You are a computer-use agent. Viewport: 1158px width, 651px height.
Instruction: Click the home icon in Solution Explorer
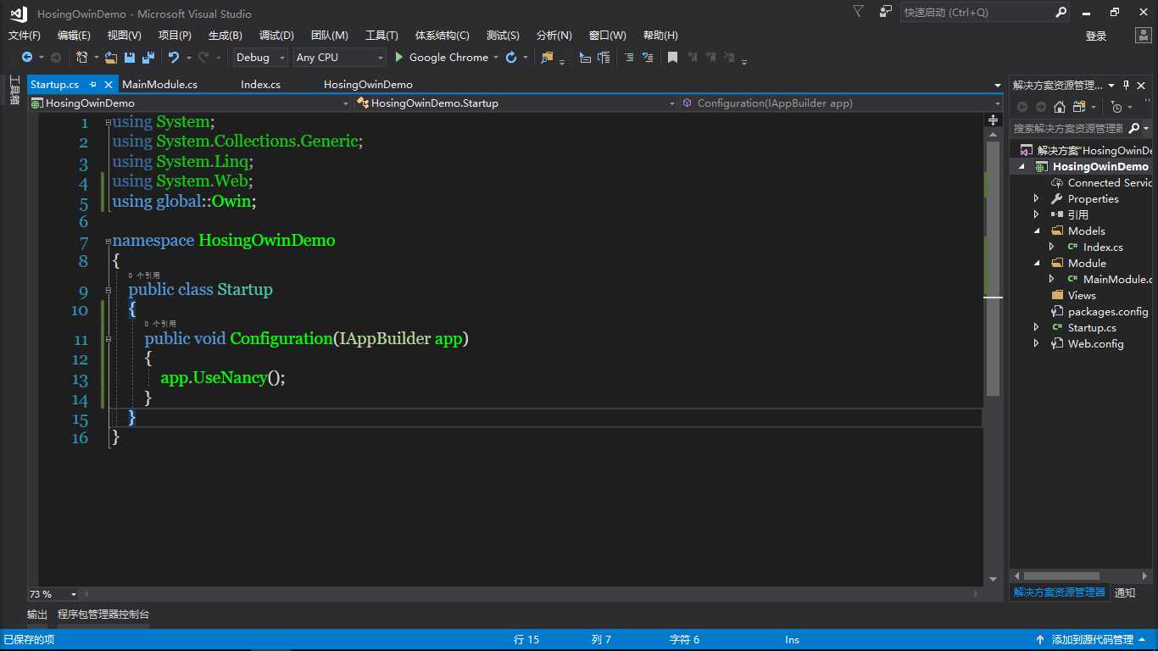[1060, 107]
